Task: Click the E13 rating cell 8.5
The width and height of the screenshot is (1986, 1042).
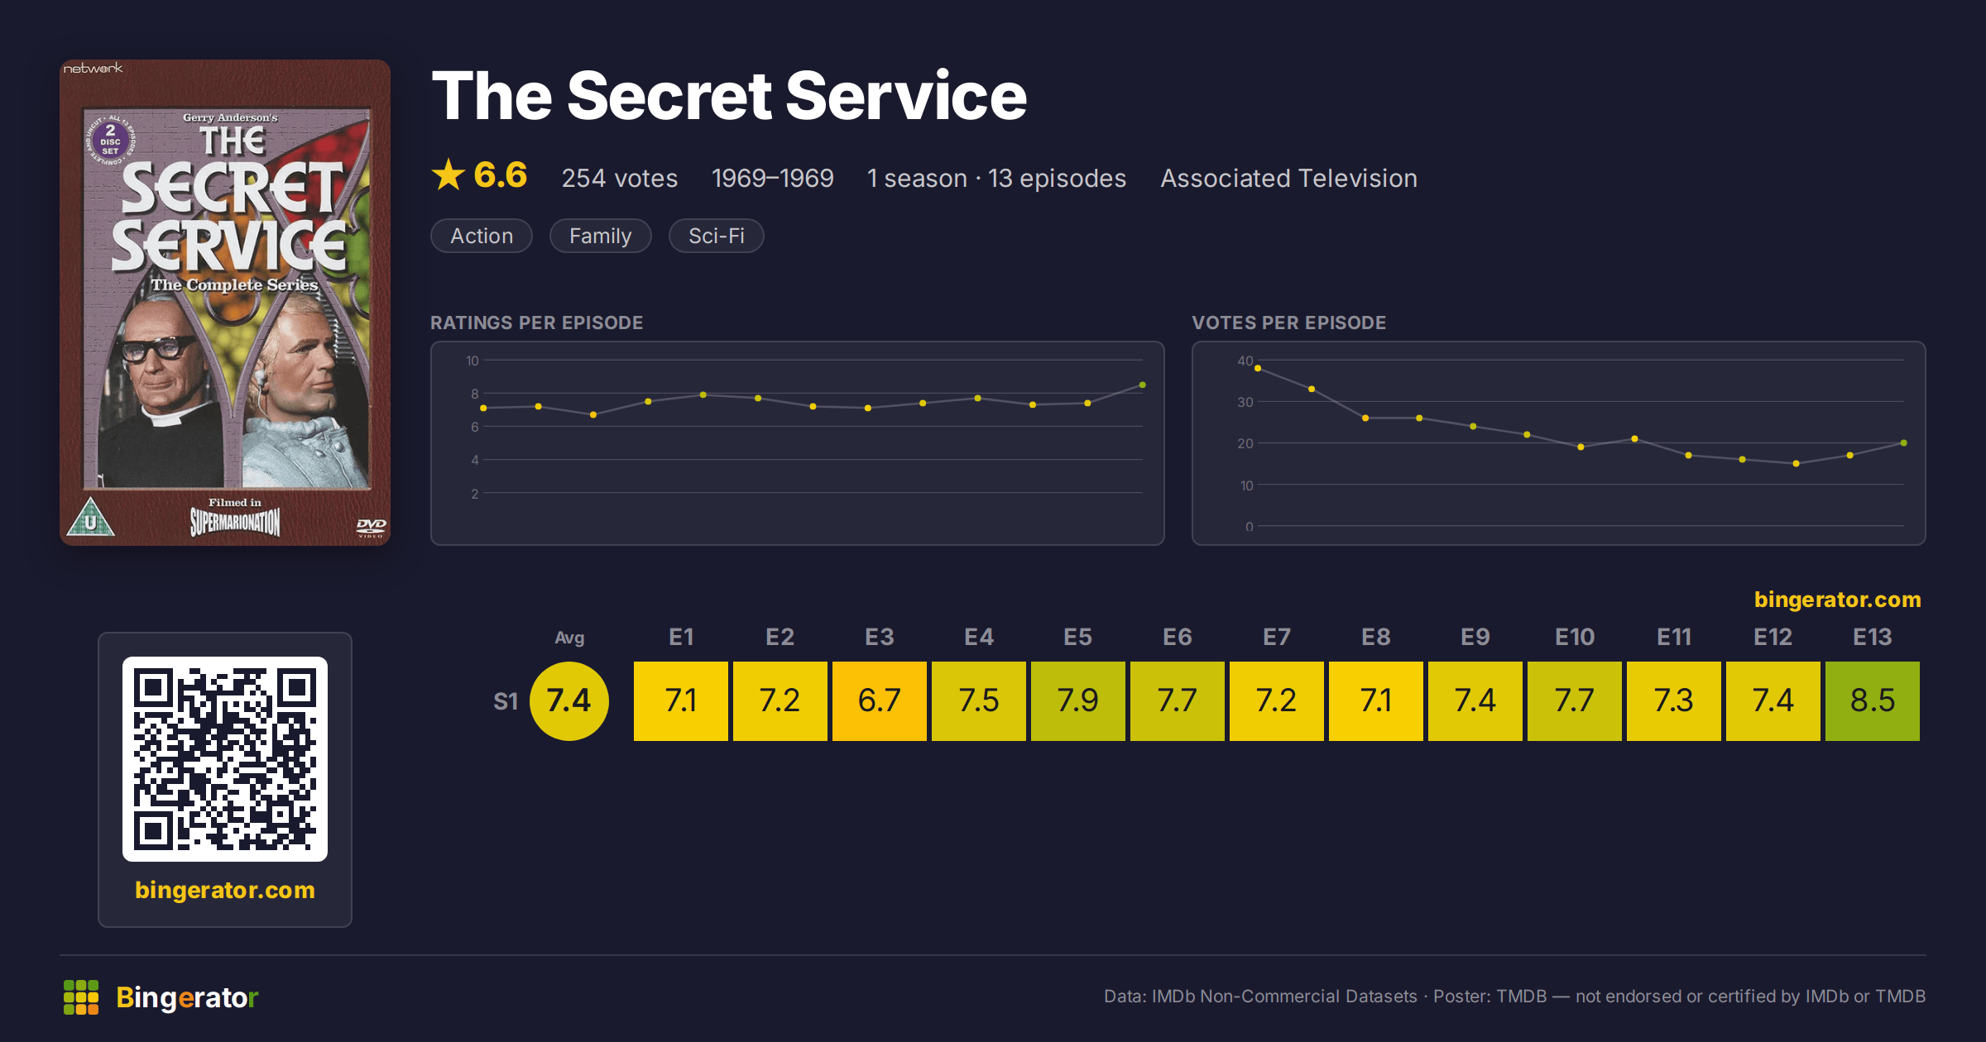Action: [x=1873, y=701]
